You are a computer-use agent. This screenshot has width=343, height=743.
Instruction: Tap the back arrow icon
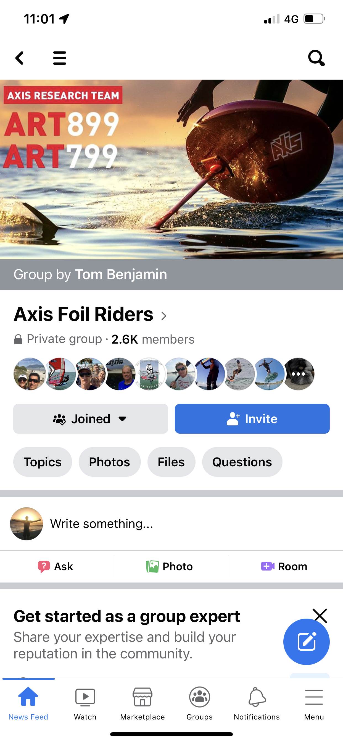(x=20, y=58)
